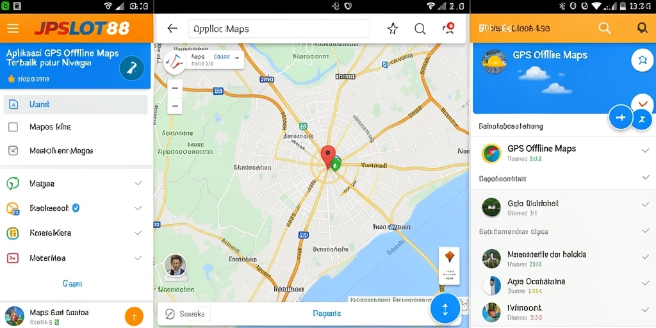Select the Usant menu row
656x328 pixels.
(x=76, y=104)
